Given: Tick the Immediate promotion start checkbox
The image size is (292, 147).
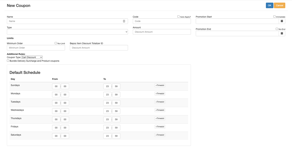Looking at the screenshot, I should pos(274,17).
